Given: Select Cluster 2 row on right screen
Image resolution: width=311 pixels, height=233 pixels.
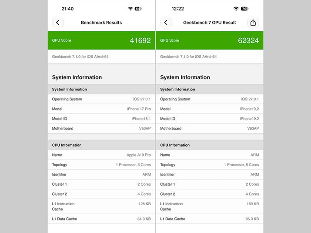Looking at the screenshot, I should pos(210,194).
